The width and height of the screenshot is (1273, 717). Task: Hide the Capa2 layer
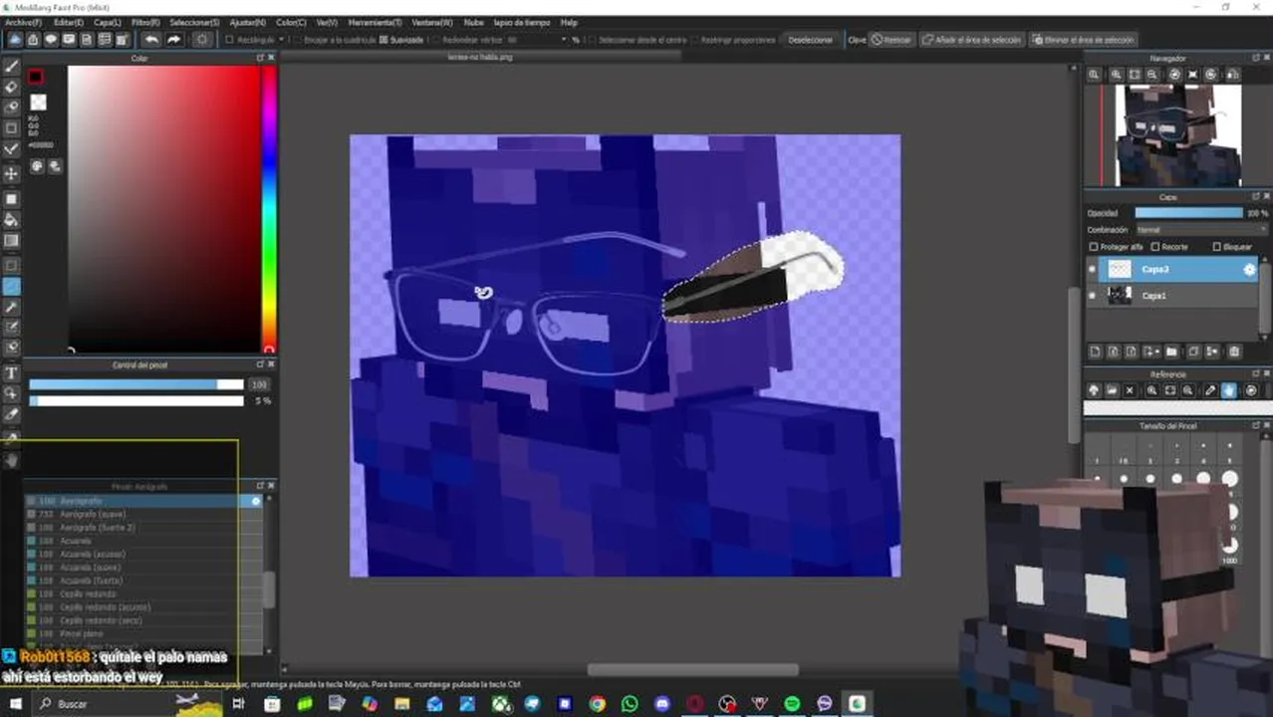pos(1093,269)
